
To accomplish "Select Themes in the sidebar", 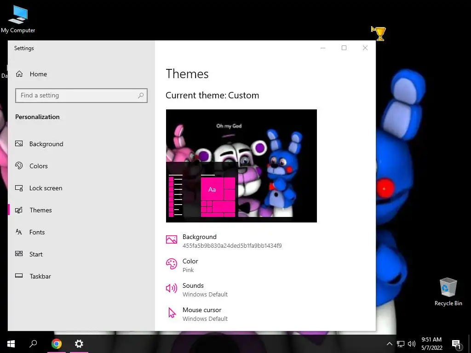I will pyautogui.click(x=81, y=210).
